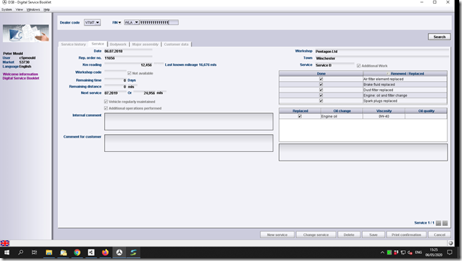
Task: Open the Digital Service Booklet sidebar link
Action: pyautogui.click(x=21, y=78)
